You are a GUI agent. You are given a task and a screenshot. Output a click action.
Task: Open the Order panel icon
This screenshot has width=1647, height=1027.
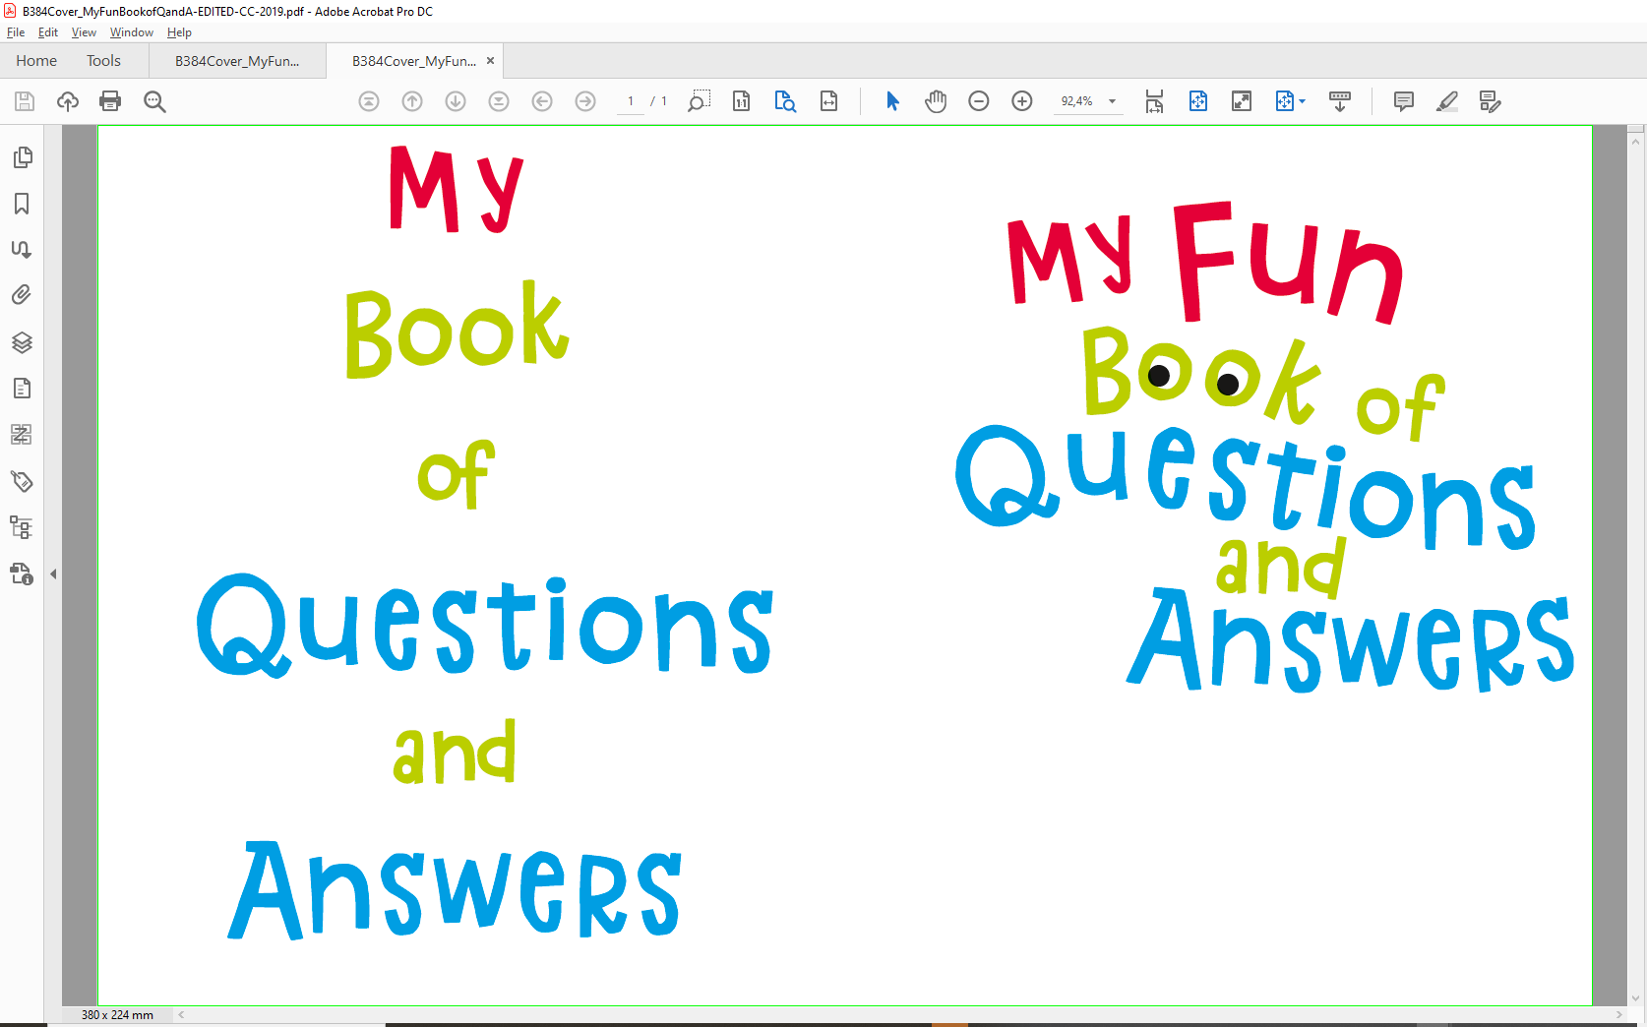tap(22, 434)
